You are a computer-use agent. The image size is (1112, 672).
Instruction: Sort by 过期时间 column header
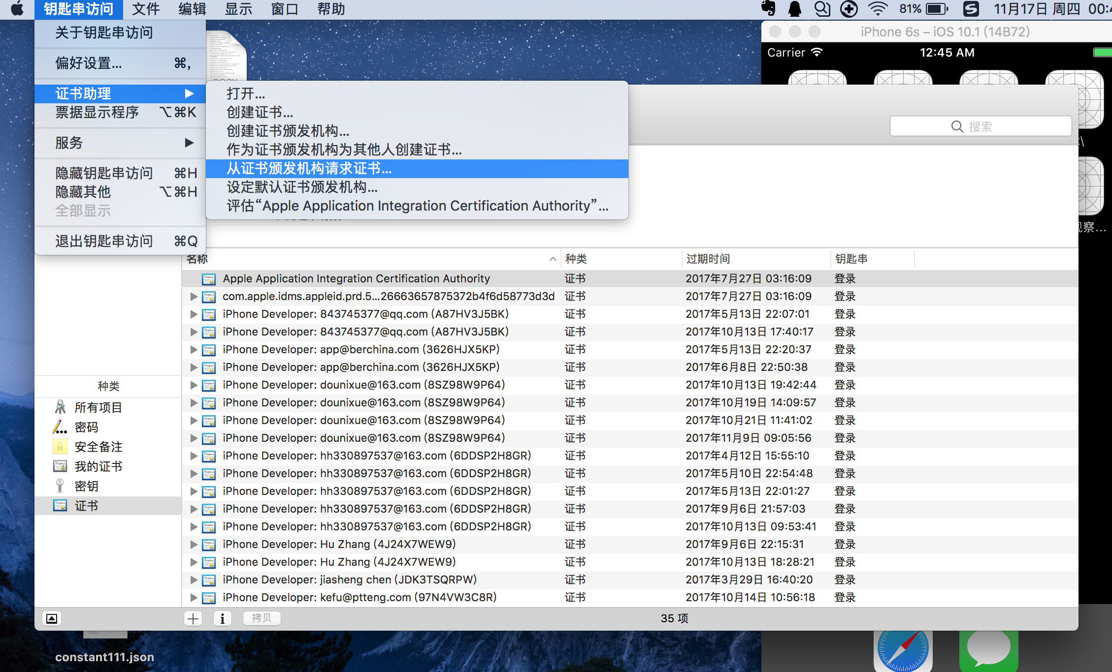click(708, 259)
